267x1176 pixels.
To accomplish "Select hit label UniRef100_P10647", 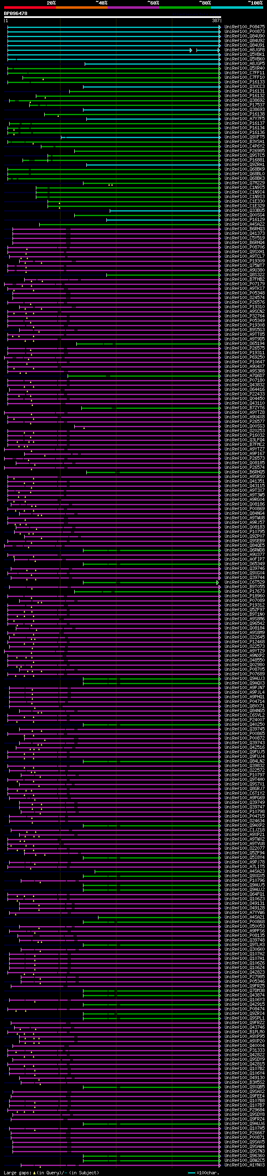I will point(244,362).
